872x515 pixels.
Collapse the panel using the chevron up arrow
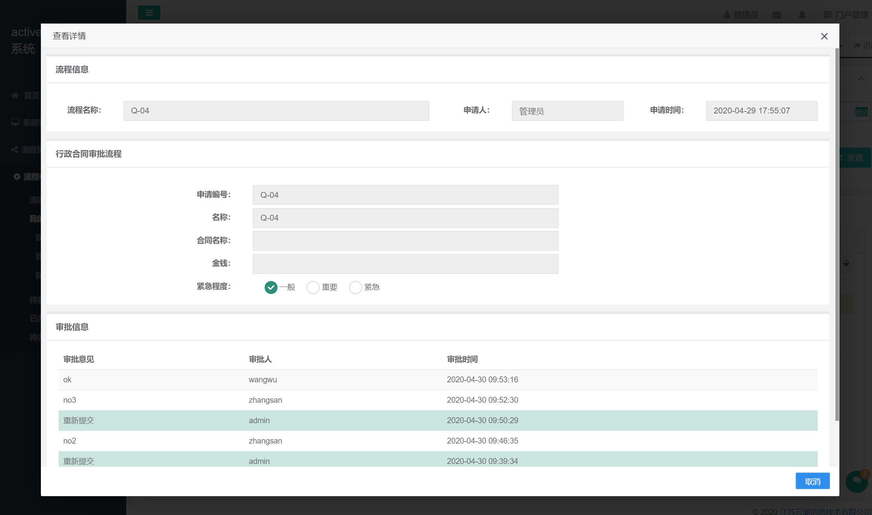pos(861,79)
